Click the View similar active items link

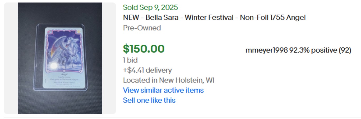tap(163, 90)
